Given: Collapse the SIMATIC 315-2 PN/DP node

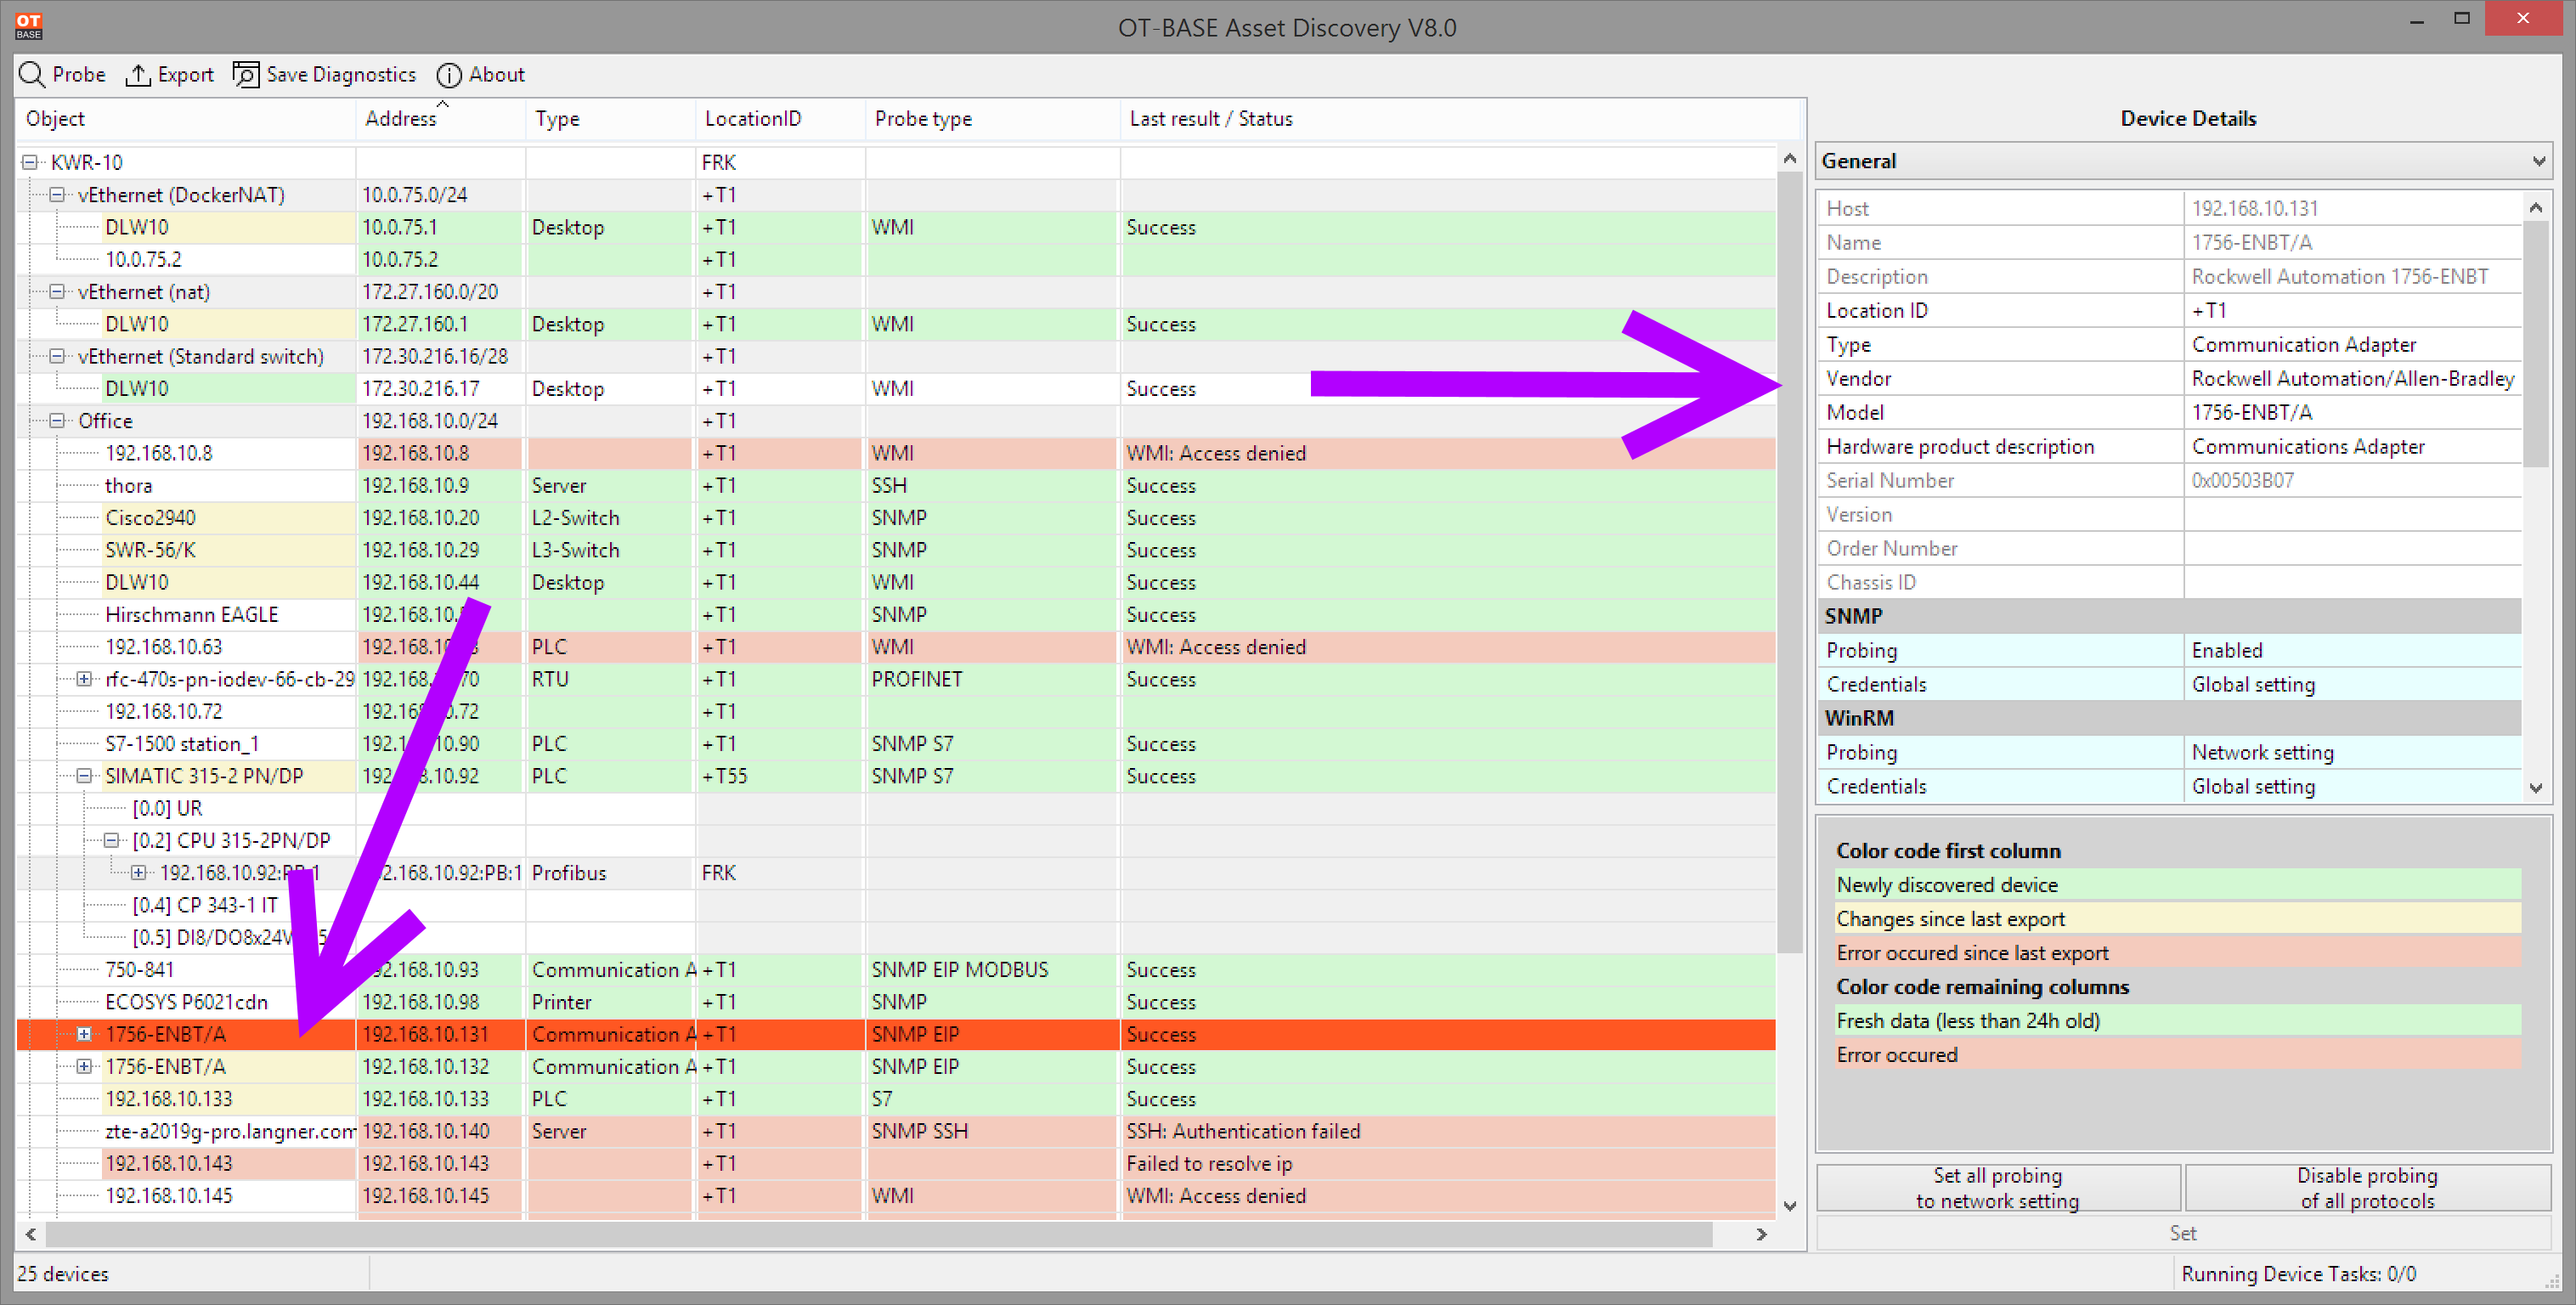Looking at the screenshot, I should 85,776.
